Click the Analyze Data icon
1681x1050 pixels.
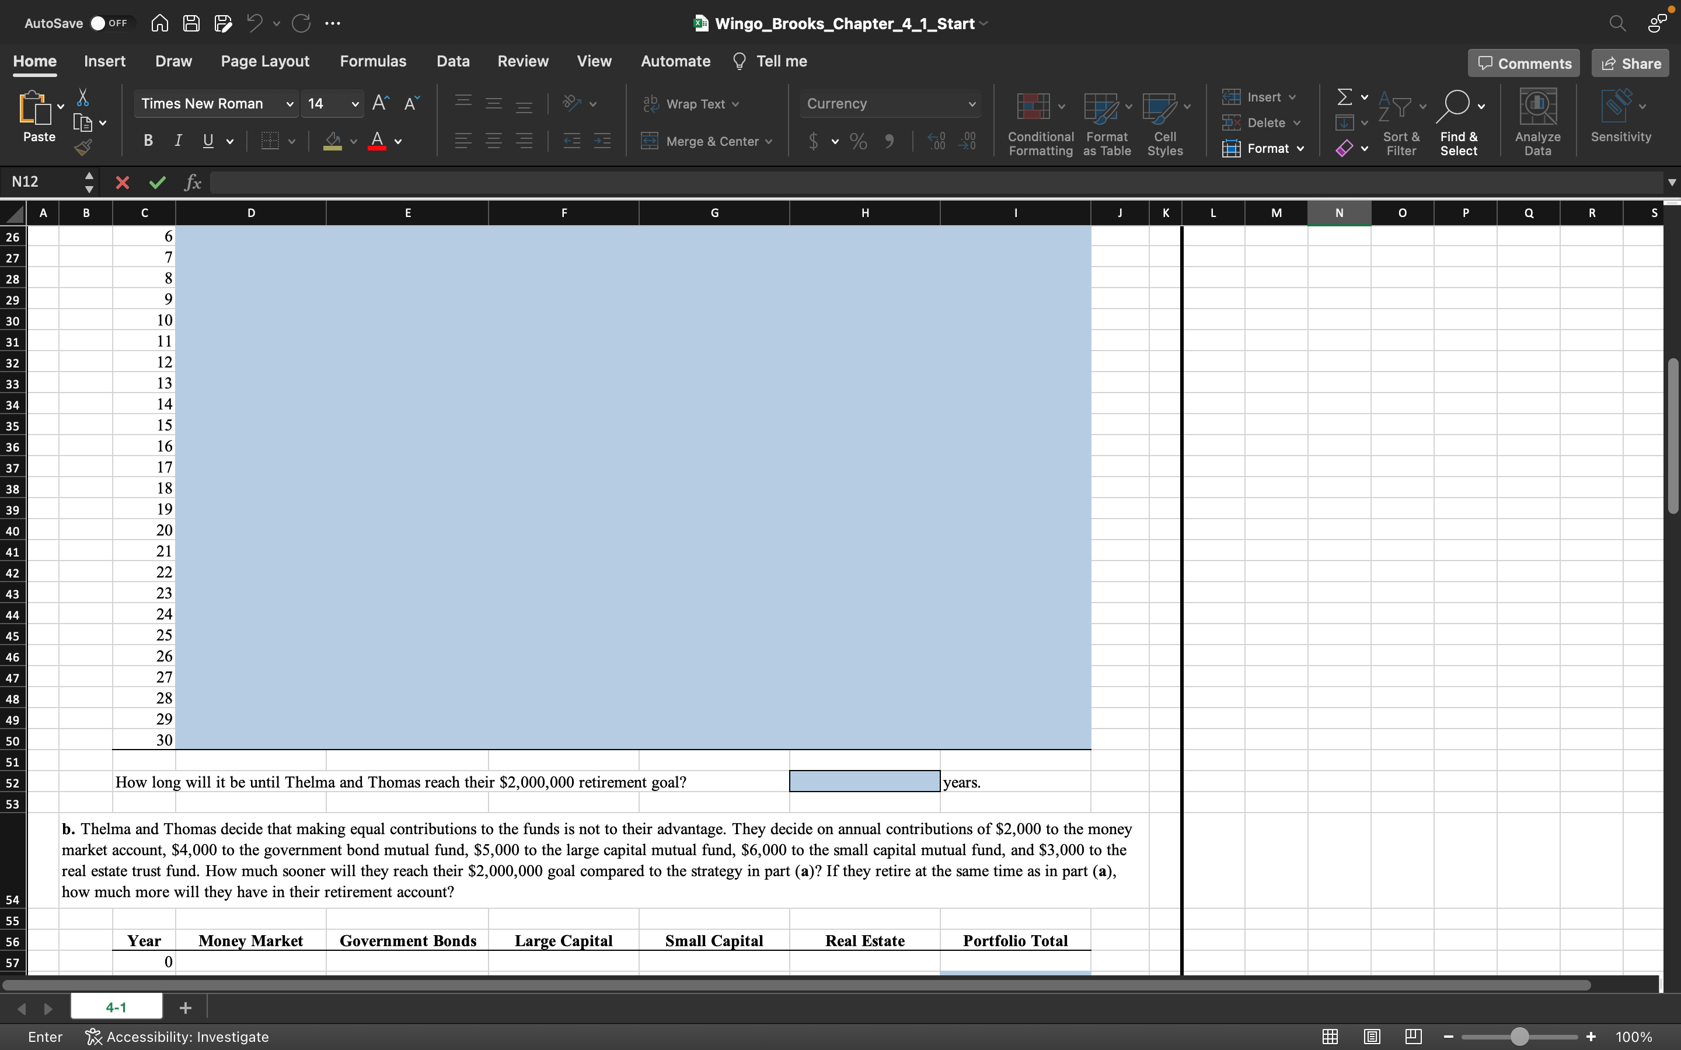(x=1537, y=107)
